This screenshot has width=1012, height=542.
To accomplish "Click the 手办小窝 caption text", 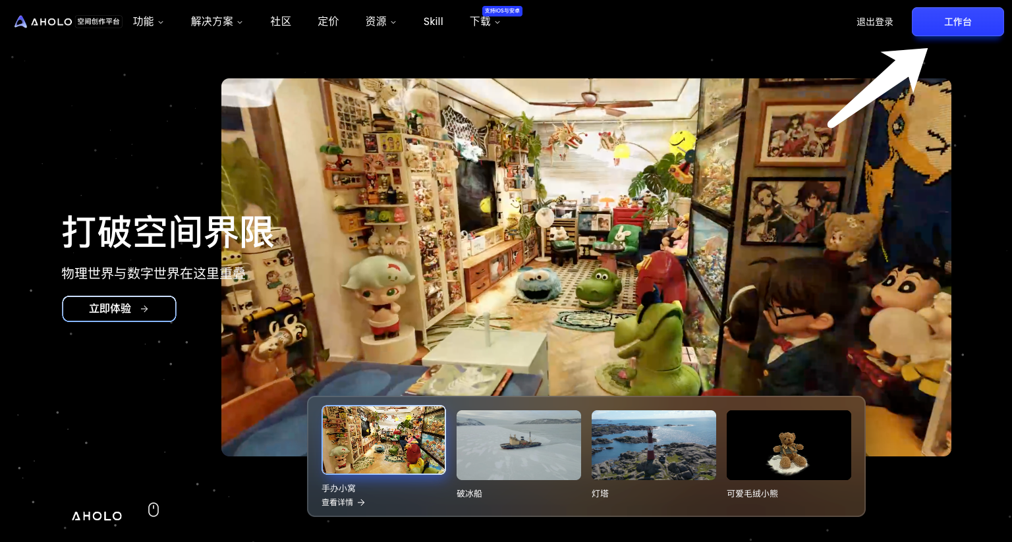I will [x=339, y=488].
